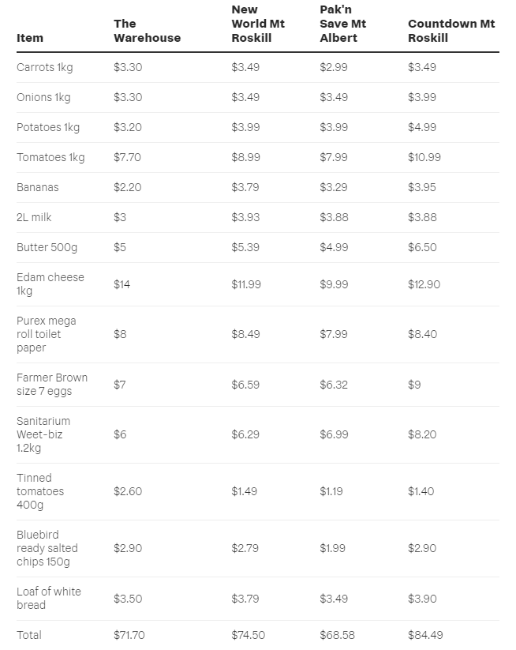Image resolution: width=516 pixels, height=650 pixels.
Task: Select Countdown eggs price $9
Action: point(414,385)
